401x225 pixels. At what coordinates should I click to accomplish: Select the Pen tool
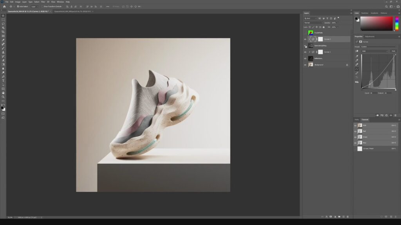[x=3, y=77]
